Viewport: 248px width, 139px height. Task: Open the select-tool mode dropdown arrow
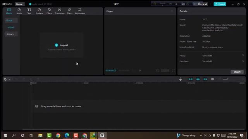pos(9,79)
